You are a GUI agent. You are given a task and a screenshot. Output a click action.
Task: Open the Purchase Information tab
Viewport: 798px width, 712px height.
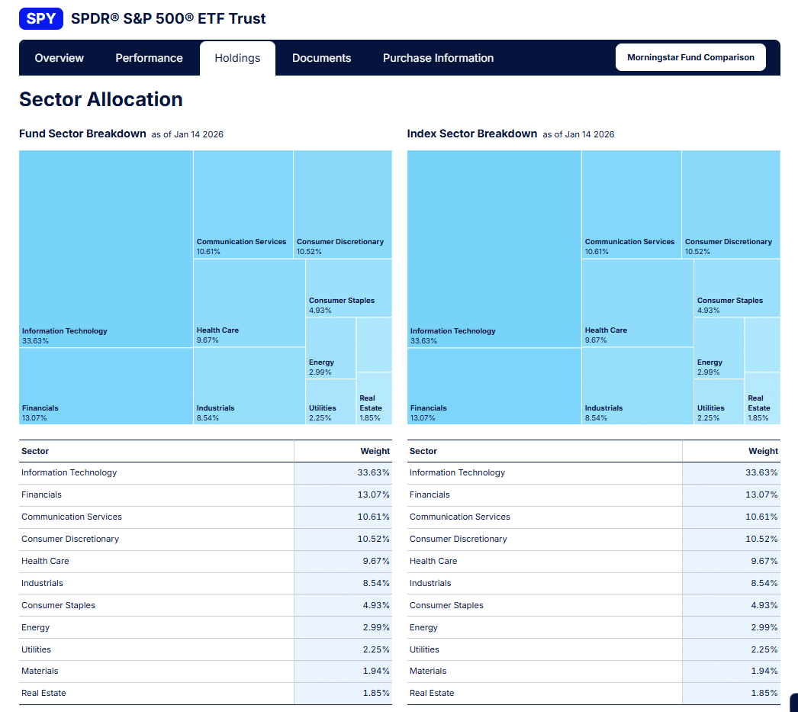(x=438, y=58)
